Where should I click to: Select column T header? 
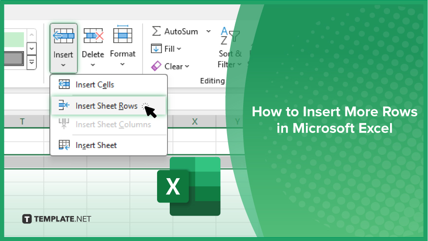coord(22,122)
